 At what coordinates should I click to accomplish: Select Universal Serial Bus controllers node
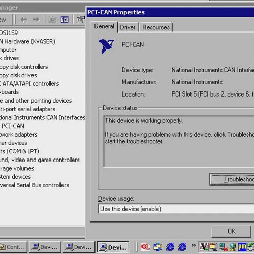pos(35,185)
